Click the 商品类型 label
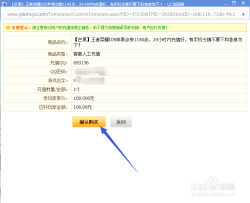 click(x=57, y=54)
